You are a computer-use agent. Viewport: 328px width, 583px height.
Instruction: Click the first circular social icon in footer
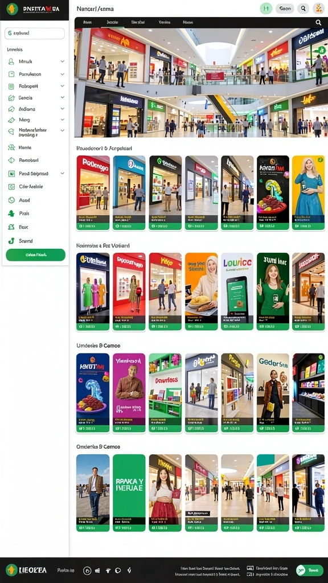point(87,570)
